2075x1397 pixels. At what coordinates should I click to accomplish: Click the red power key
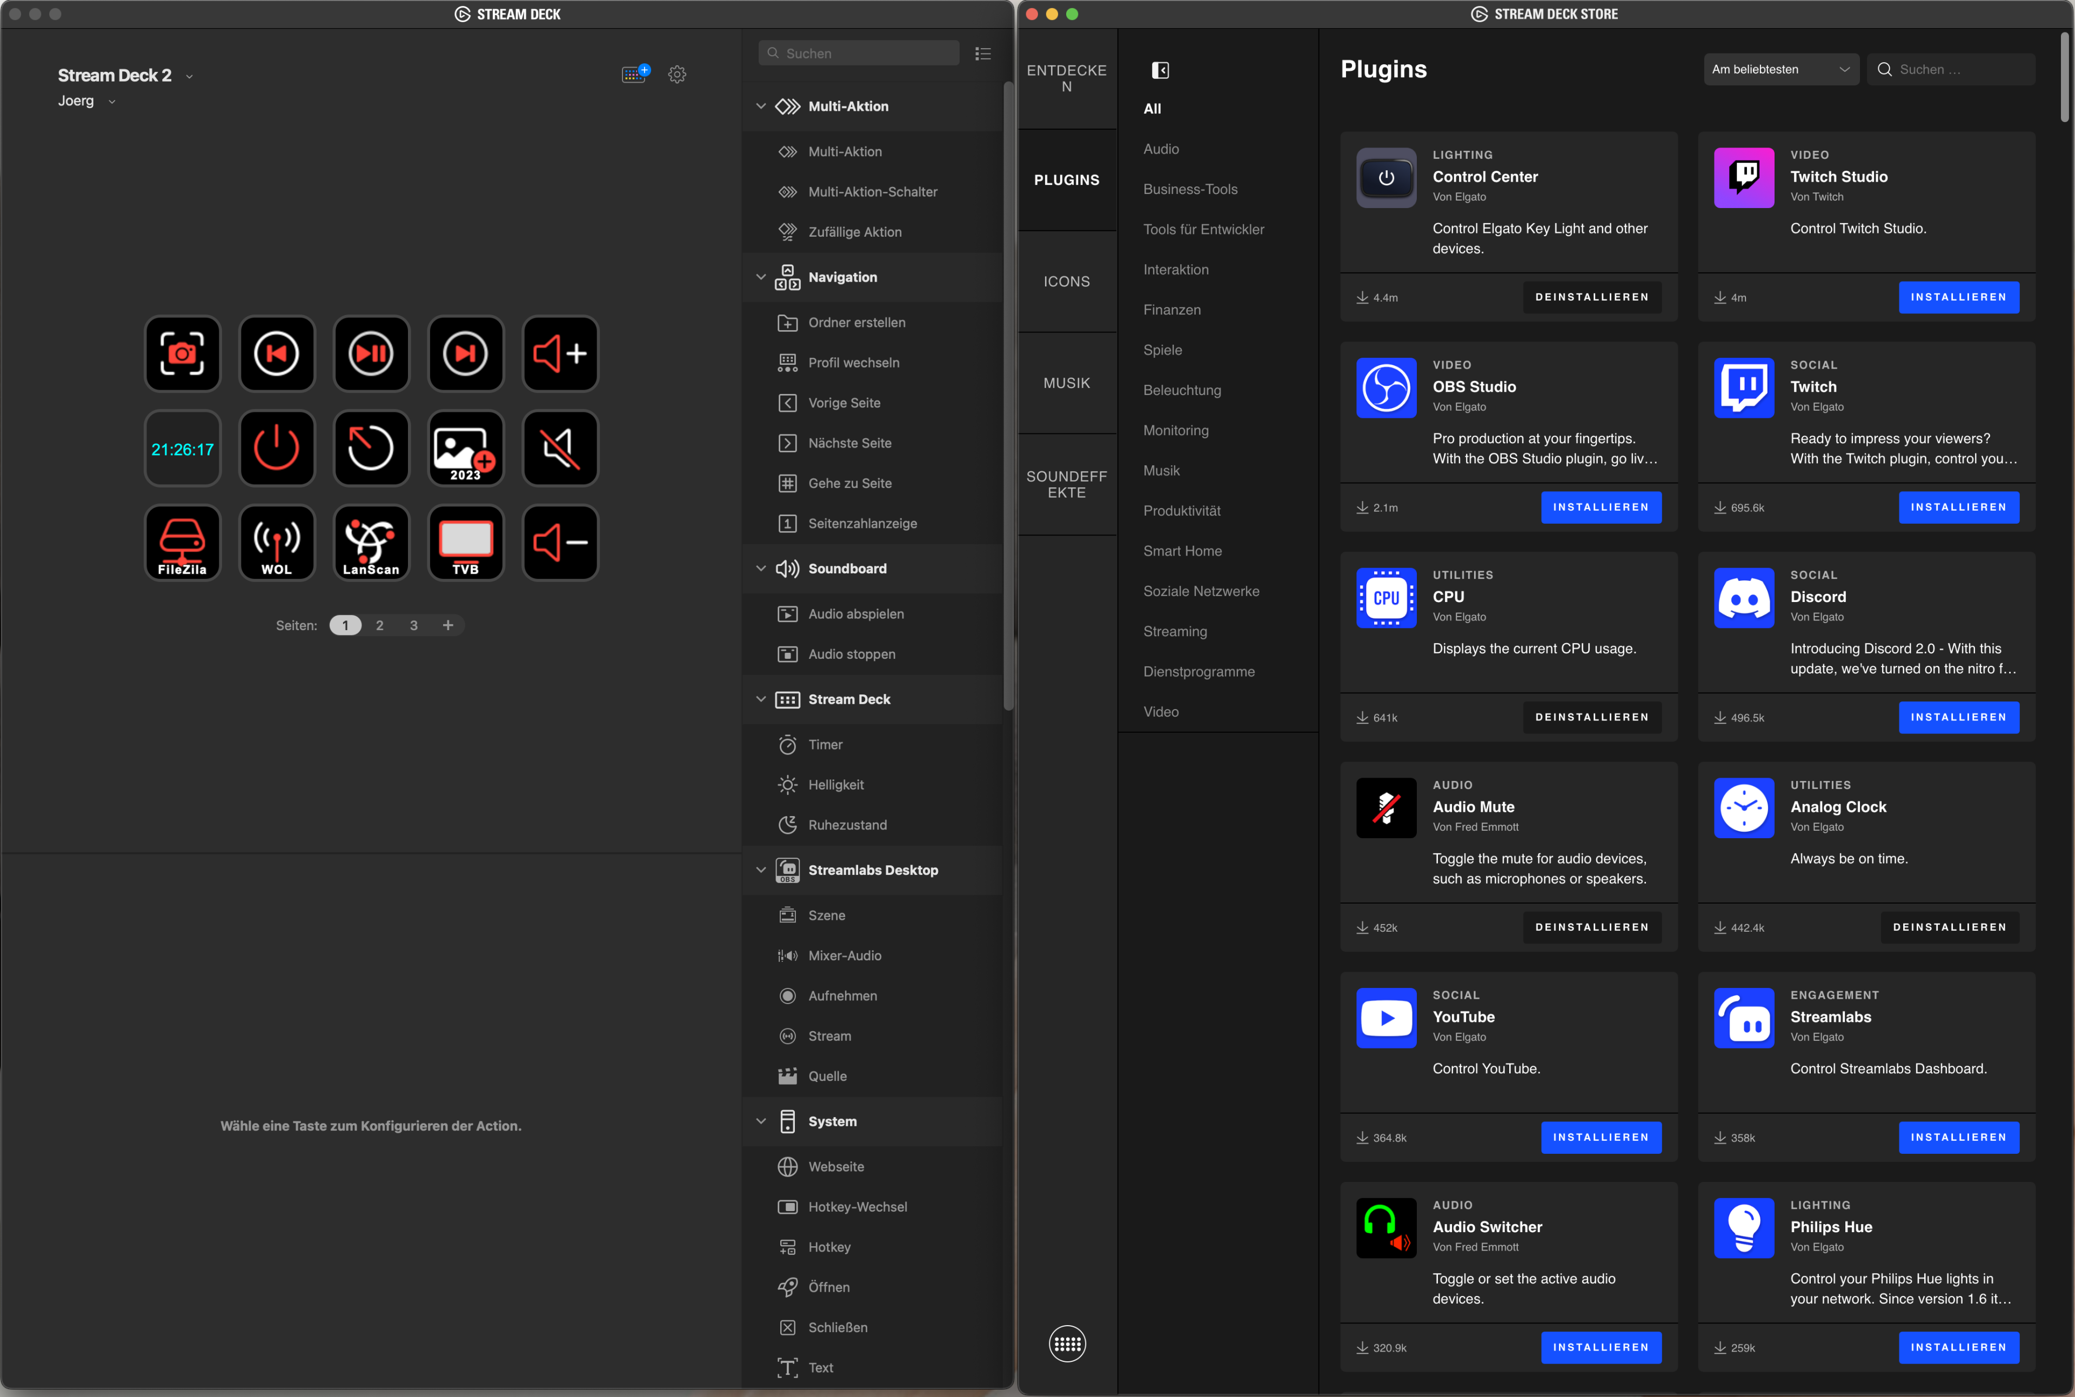[x=277, y=448]
